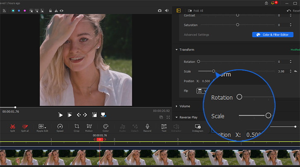Image resolution: width=300 pixels, height=167 pixels.
Task: Toggle the lock icon above preview
Action: pos(50,10)
